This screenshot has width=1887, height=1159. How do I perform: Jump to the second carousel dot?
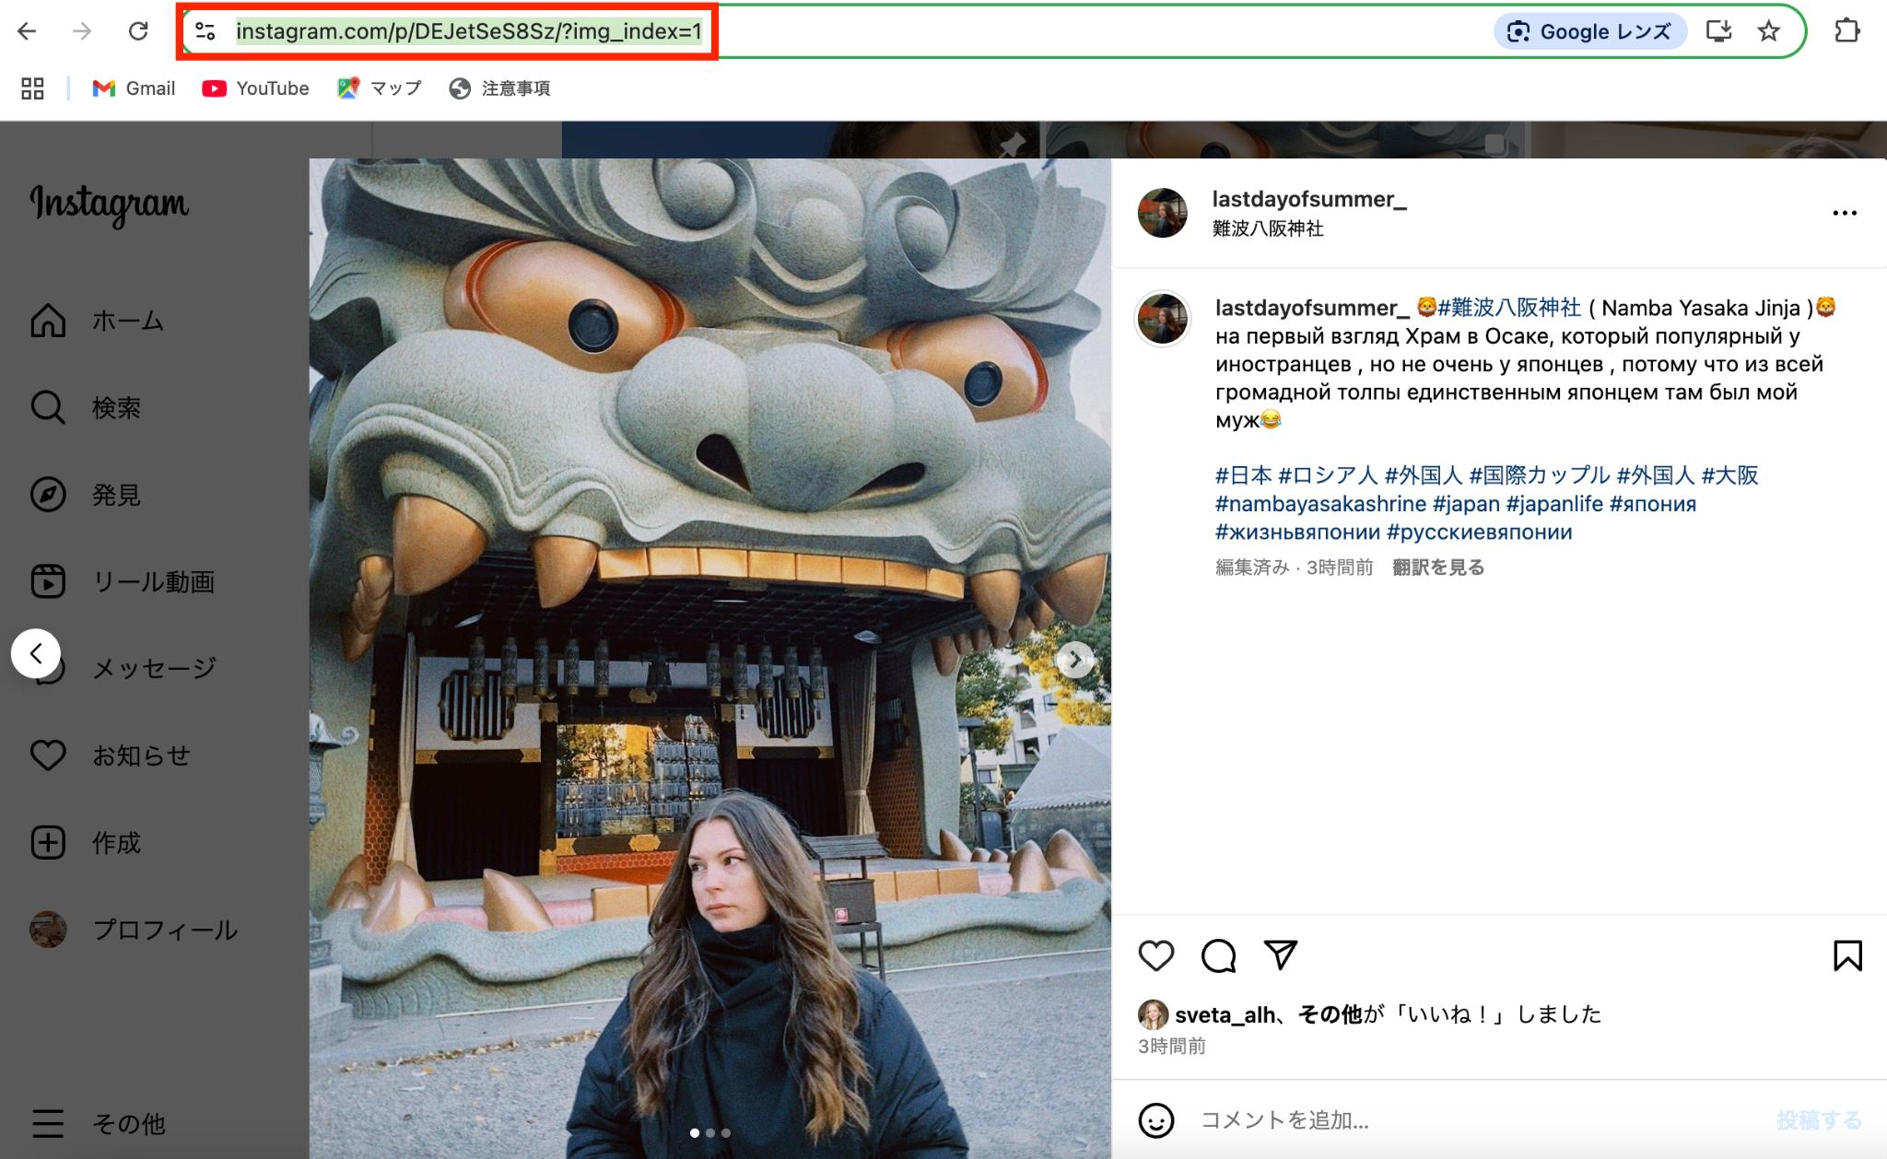click(x=710, y=1133)
